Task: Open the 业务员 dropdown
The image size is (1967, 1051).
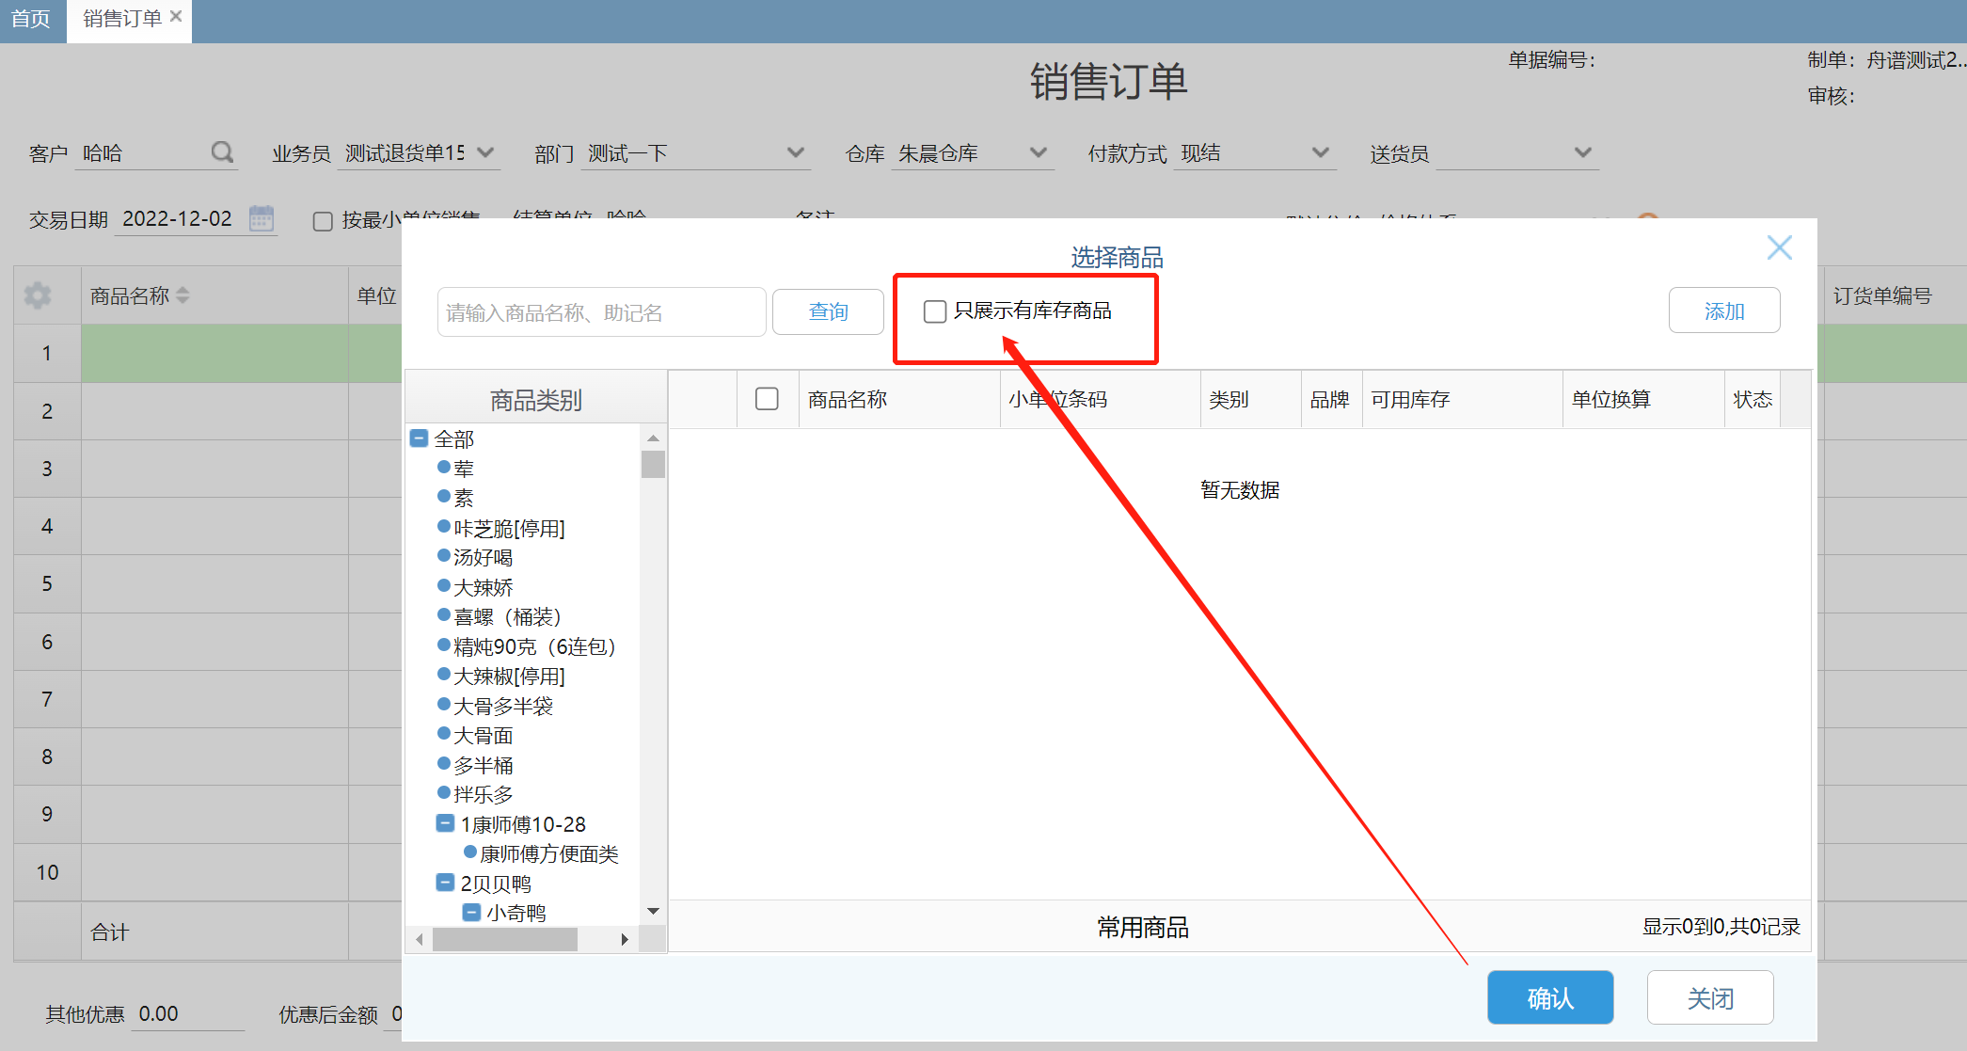Action: point(485,152)
